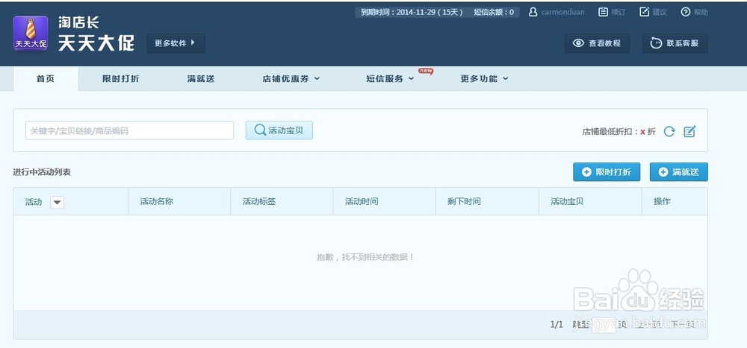Click the 短信余额 balance text
747x348 pixels.
494,13
